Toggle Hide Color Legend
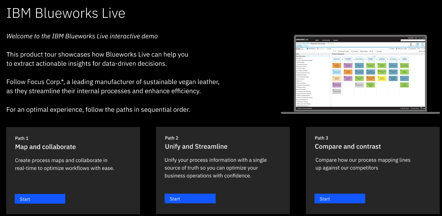442x216 pixels. [397, 49]
